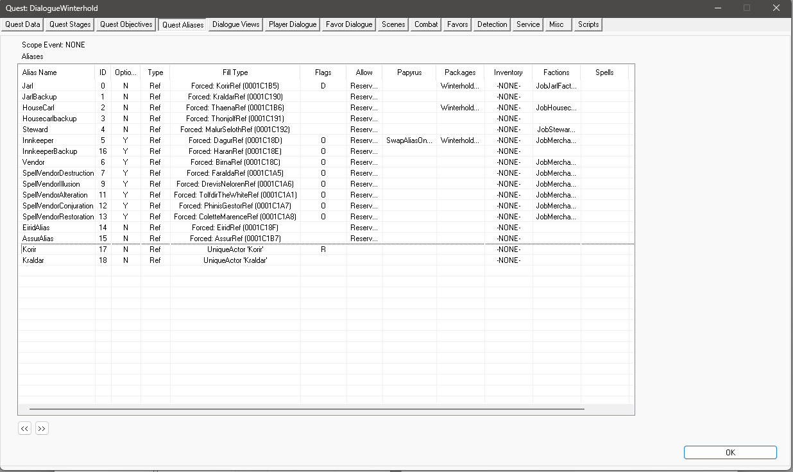
Task: Open the Quest Objectives tab
Action: click(x=126, y=24)
